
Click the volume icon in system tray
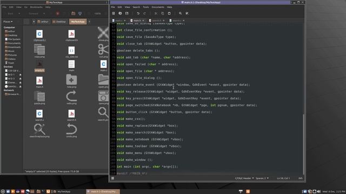pyautogui.click(x=319, y=192)
